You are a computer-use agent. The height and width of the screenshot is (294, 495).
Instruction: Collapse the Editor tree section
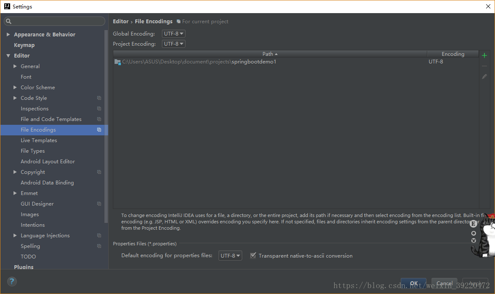(8, 56)
